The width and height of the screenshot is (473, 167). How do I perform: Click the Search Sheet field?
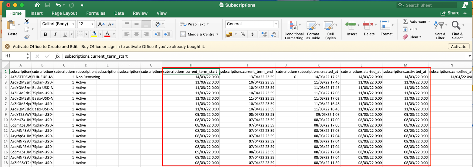[x=427, y=5]
